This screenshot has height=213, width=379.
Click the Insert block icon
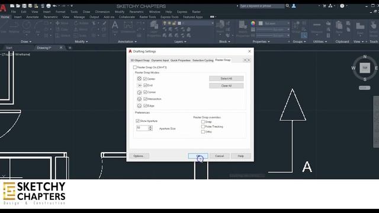click(x=220, y=27)
